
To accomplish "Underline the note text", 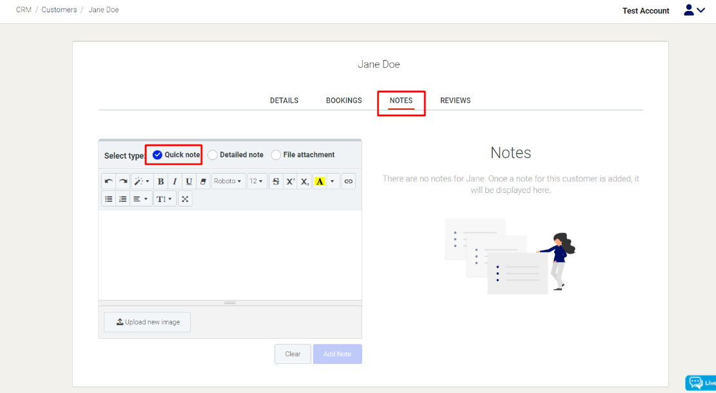I will [x=188, y=181].
